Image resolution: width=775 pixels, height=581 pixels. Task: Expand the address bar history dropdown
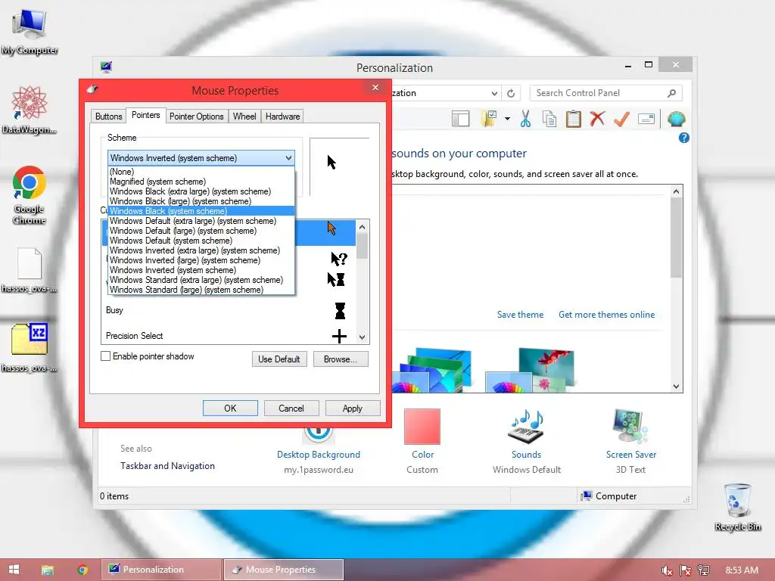(x=494, y=93)
